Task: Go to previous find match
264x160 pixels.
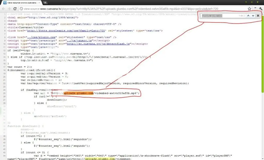Action: [248, 16]
